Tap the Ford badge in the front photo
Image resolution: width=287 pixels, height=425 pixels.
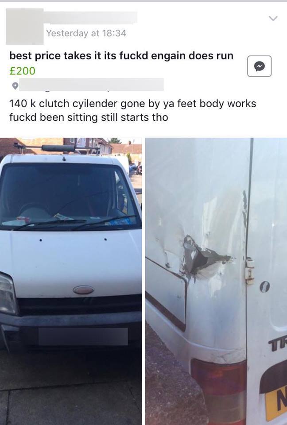tap(84, 290)
